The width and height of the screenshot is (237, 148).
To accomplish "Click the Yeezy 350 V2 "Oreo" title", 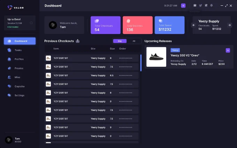I will 185,55.
